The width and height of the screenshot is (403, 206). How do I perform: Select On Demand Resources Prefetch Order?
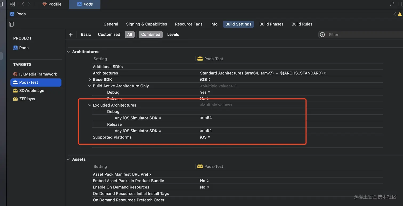point(129,200)
